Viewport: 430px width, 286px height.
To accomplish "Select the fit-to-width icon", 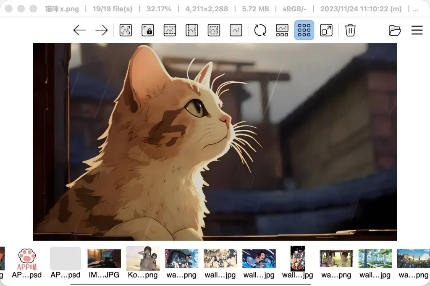I will coord(170,30).
